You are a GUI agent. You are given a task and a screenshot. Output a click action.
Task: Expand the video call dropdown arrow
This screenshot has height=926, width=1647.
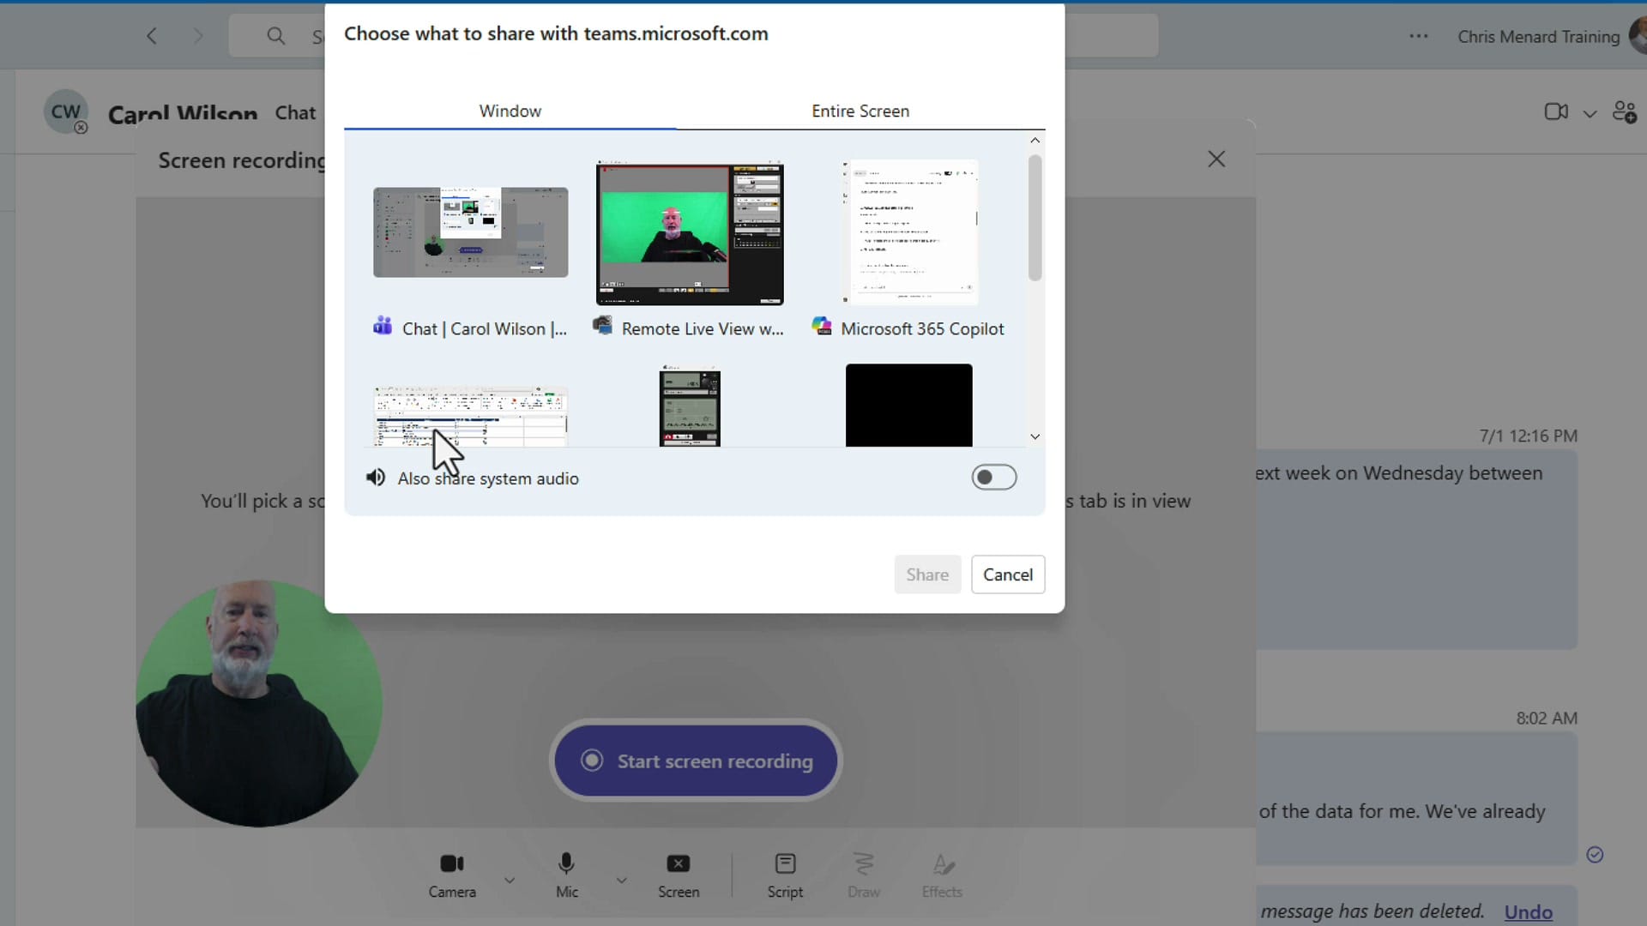pos(1590,113)
